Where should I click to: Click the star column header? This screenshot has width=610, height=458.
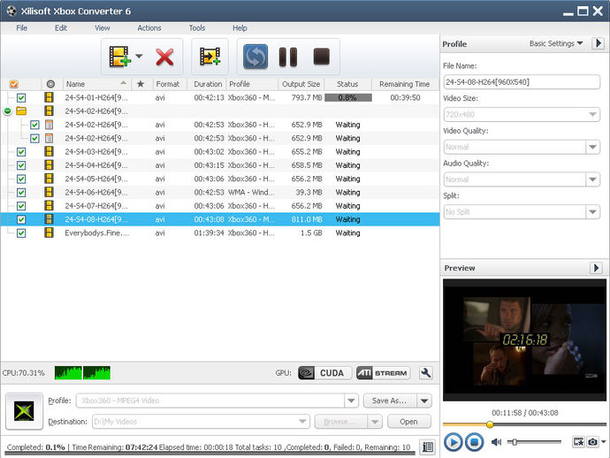[141, 84]
